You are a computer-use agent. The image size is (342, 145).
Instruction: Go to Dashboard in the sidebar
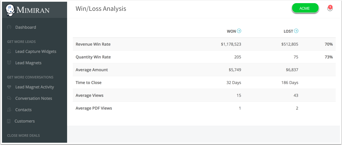click(26, 27)
